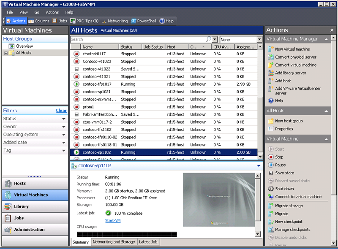Switch to Networking and Storage tab
This screenshot has width=338, height=249.
coord(114,242)
